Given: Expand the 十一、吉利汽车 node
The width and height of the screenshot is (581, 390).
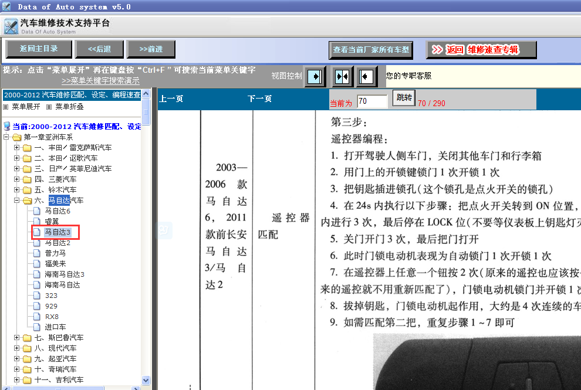Looking at the screenshot, I should point(16,379).
